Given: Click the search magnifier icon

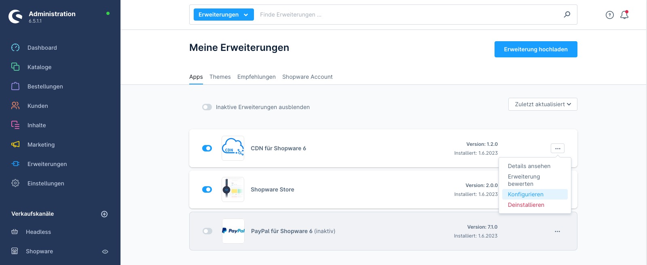Looking at the screenshot, I should pyautogui.click(x=567, y=15).
